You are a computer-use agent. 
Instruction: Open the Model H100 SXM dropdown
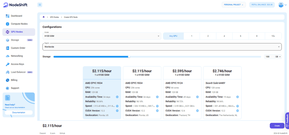click(102, 36)
